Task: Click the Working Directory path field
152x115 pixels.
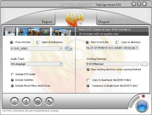Action: (x=112, y=64)
